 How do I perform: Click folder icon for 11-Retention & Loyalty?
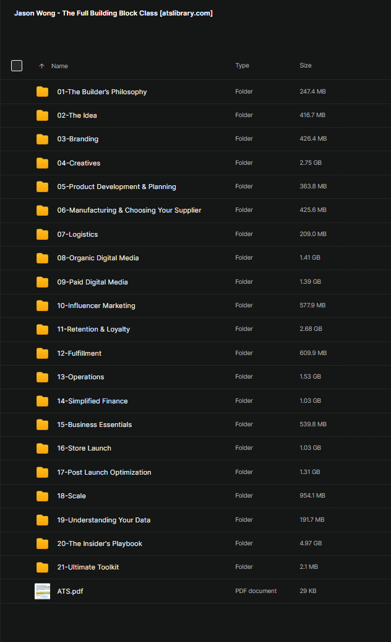(43, 330)
